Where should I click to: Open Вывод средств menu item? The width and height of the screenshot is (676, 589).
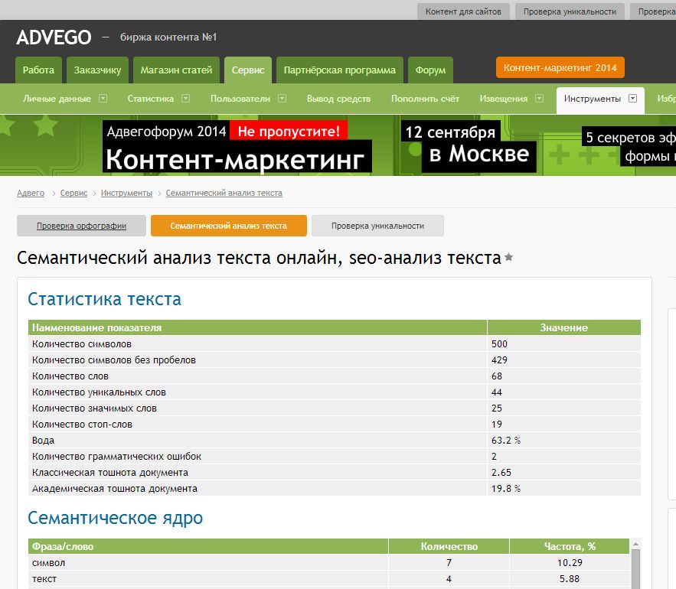338,99
